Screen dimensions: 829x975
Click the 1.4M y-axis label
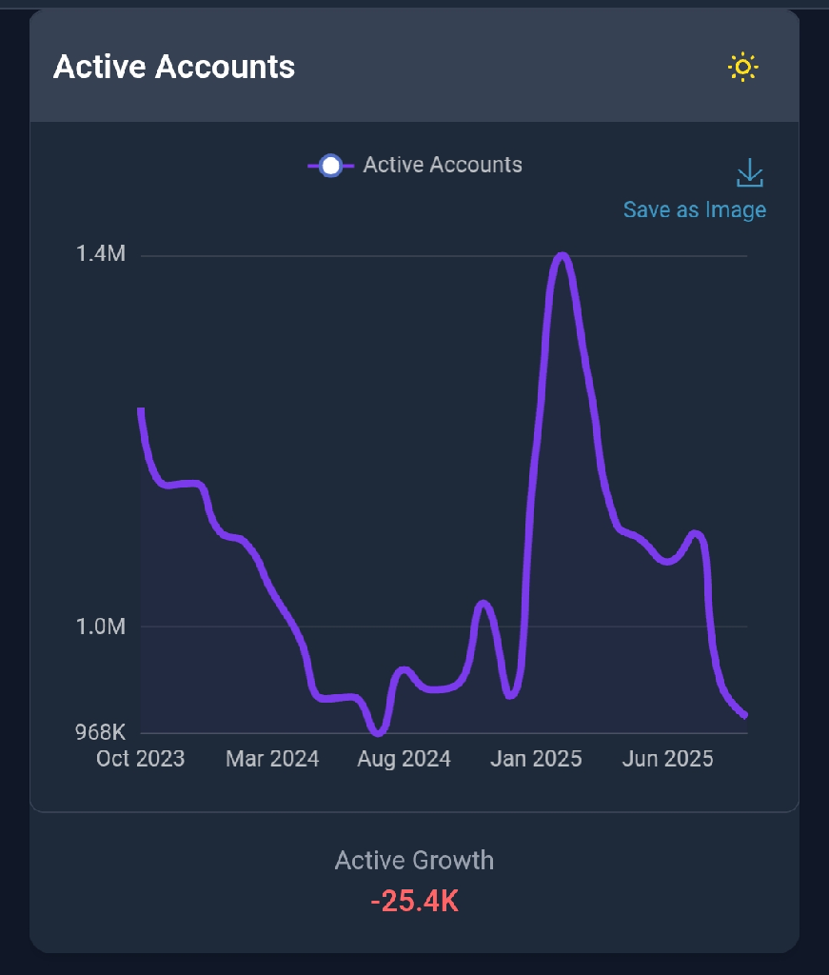click(x=101, y=254)
